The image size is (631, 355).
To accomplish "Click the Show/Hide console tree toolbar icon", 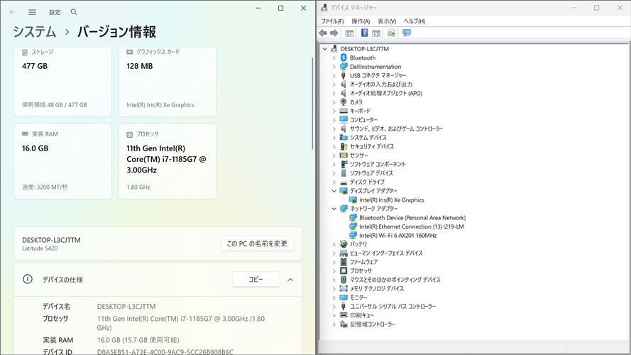I will click(349, 33).
